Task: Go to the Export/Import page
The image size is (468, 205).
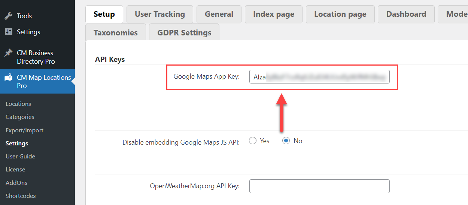Action: coord(24,130)
